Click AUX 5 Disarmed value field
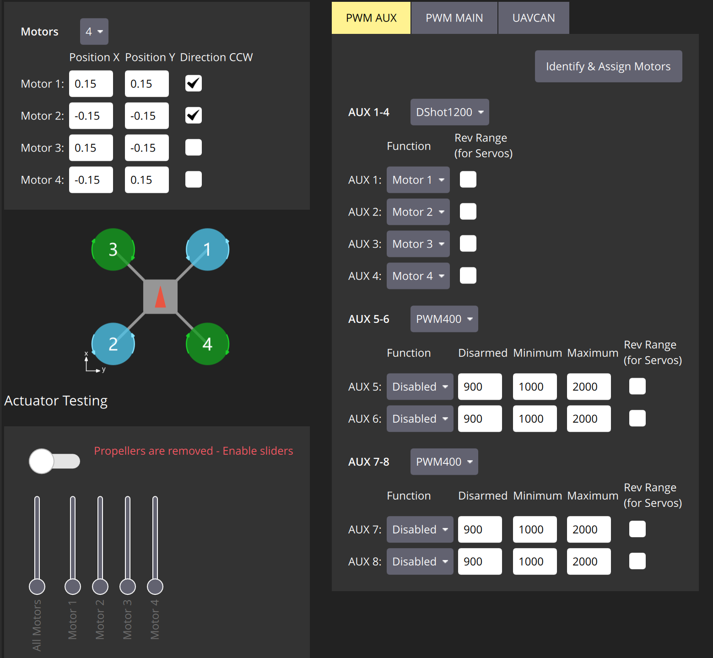Viewport: 713px width, 658px height. 480,387
